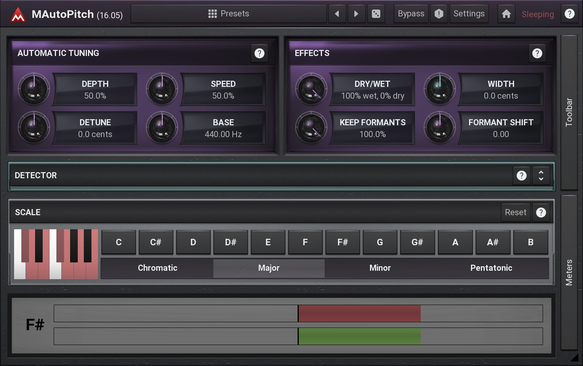Open the Settings menu
Image resolution: width=583 pixels, height=366 pixels.
[469, 14]
